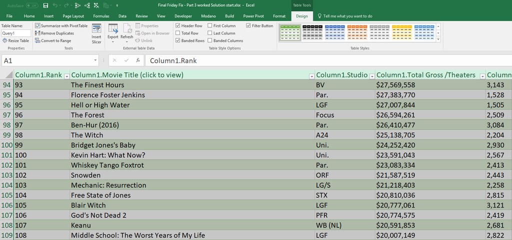
Task: Click the Select All corner triangle
Action: pos(8,74)
